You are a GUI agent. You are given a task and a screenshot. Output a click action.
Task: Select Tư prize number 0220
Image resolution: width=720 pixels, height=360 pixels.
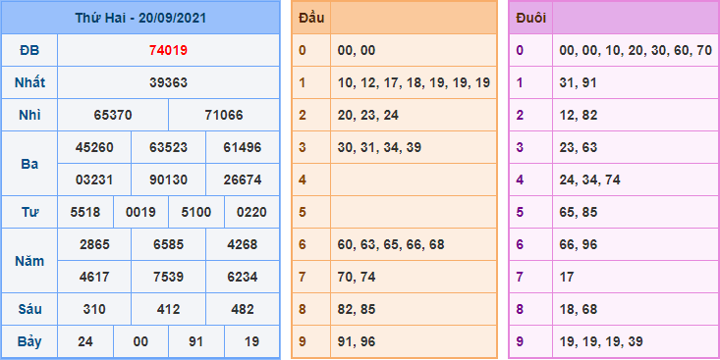pyautogui.click(x=251, y=212)
